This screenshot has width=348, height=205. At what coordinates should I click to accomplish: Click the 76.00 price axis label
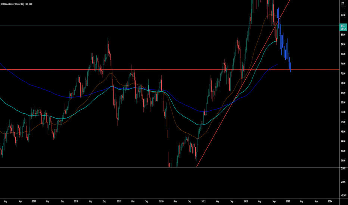[x=343, y=64]
